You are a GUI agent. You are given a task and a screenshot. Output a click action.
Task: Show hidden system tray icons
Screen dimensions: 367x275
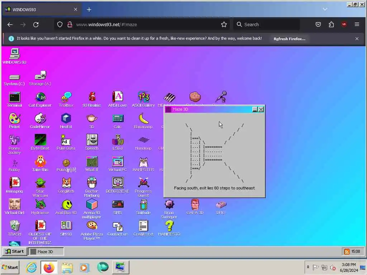(308, 267)
